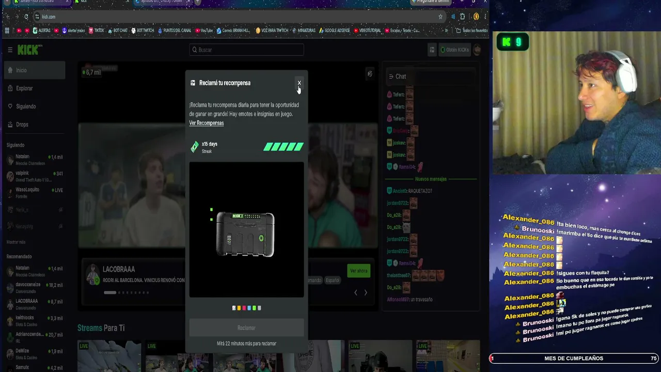Click the Obtén KICKs button
This screenshot has width=661, height=372.
454,50
